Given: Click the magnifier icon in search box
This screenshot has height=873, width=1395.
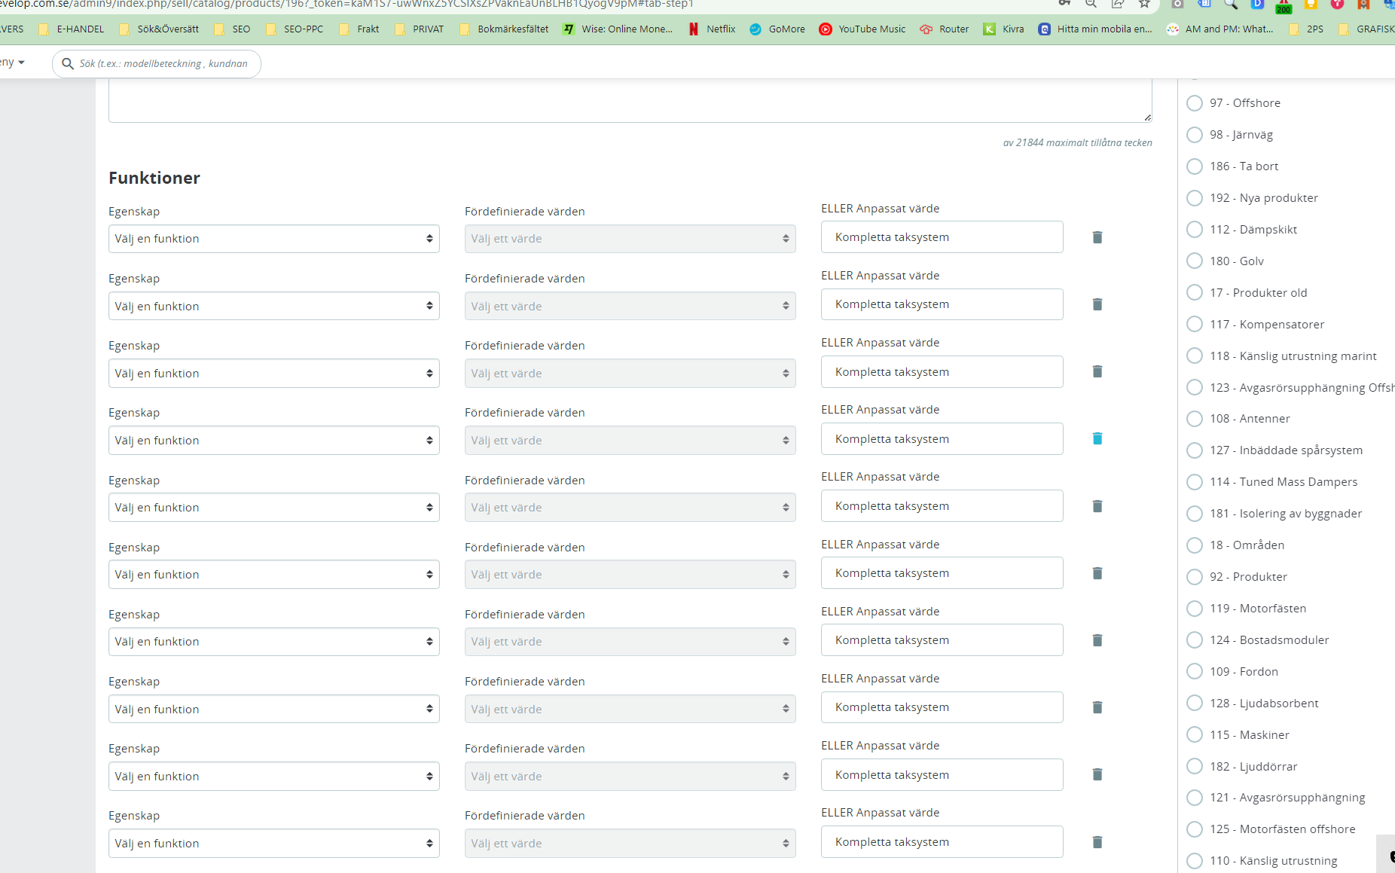Looking at the screenshot, I should (68, 64).
